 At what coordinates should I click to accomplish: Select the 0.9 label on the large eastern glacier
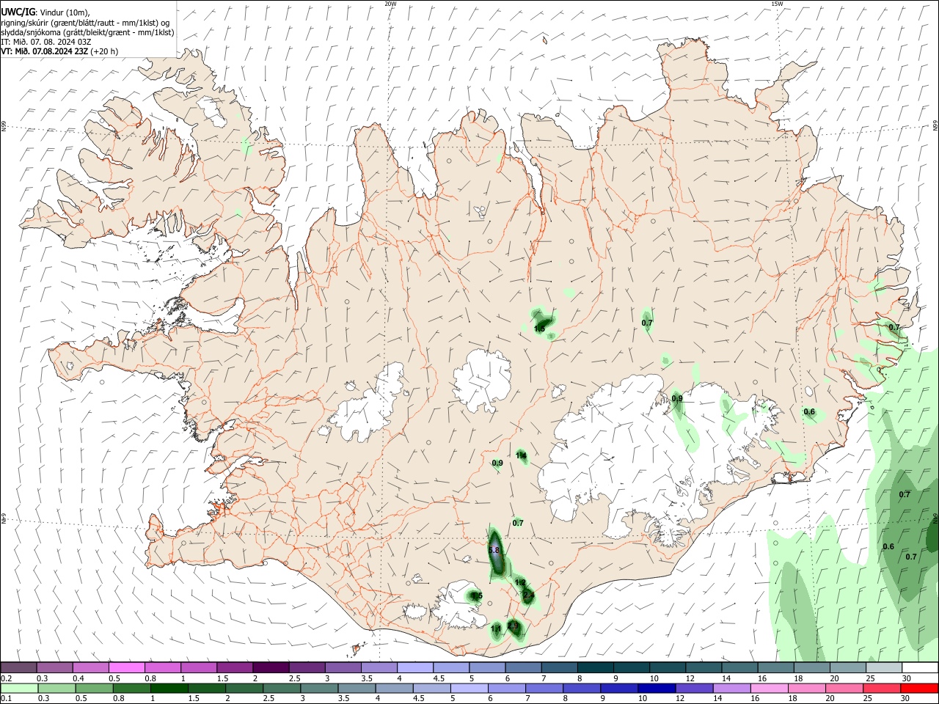pyautogui.click(x=677, y=398)
